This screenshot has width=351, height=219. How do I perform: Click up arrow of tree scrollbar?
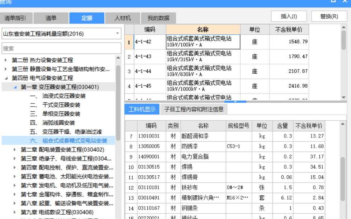(x=118, y=58)
